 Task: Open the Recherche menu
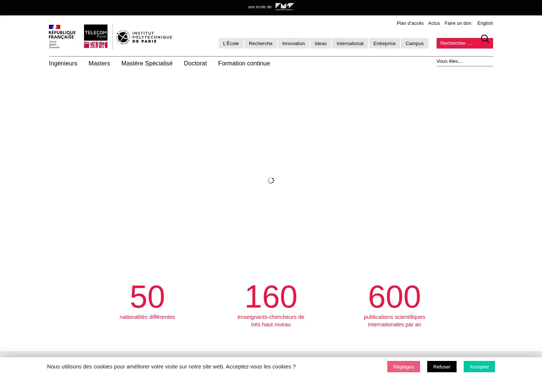(x=260, y=43)
